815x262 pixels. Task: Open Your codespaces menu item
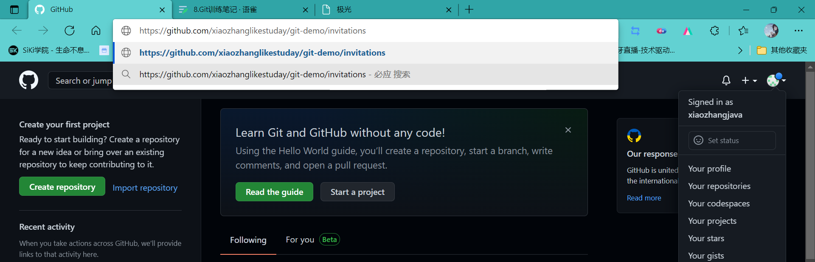pos(732,203)
